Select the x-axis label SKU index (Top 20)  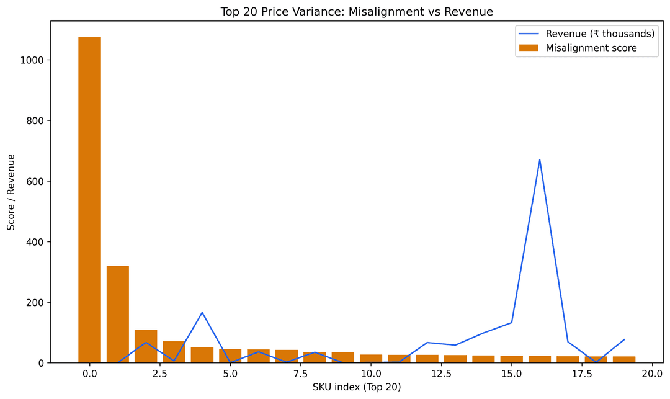coord(358,386)
